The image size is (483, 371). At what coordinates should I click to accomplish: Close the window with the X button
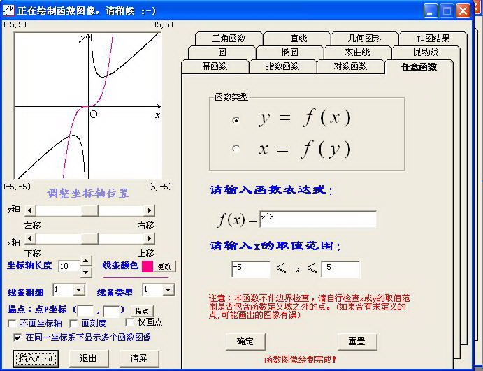(x=463, y=11)
